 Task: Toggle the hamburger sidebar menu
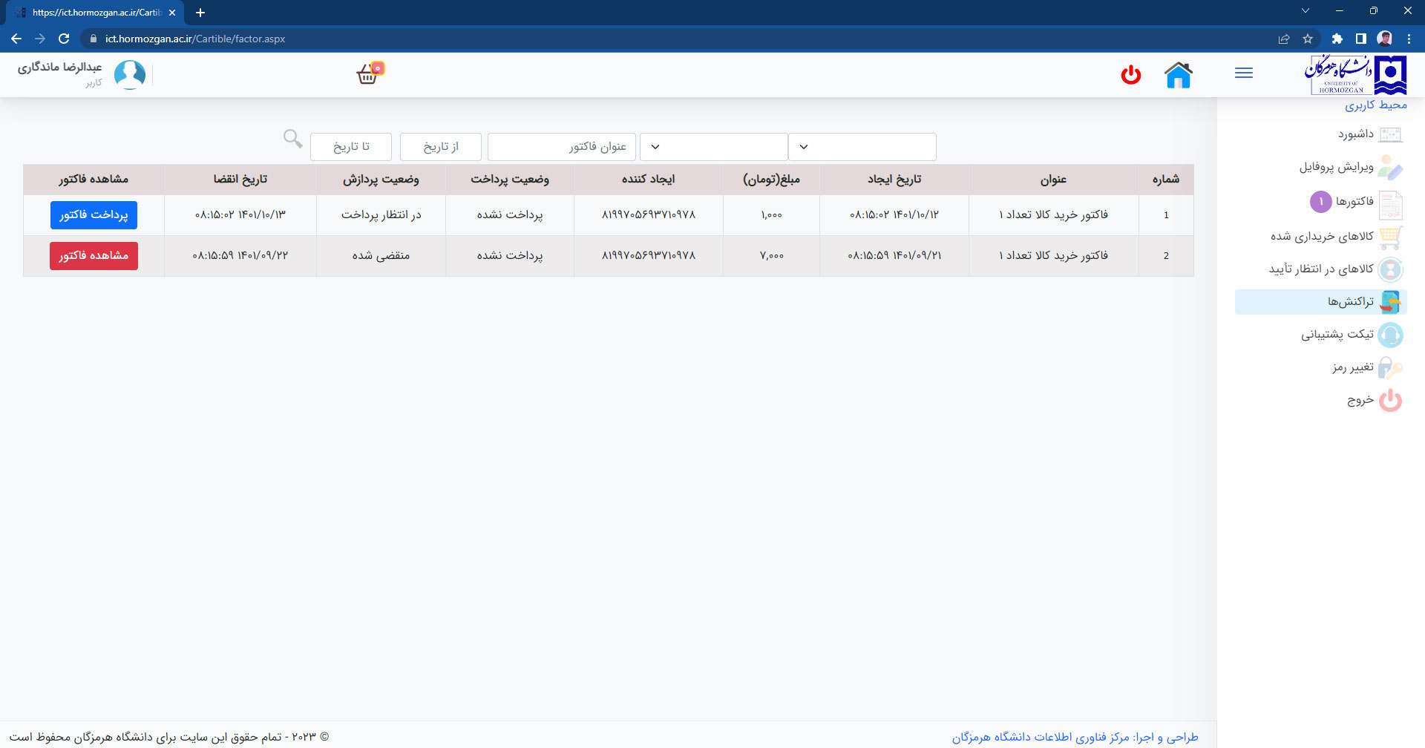[x=1244, y=73]
